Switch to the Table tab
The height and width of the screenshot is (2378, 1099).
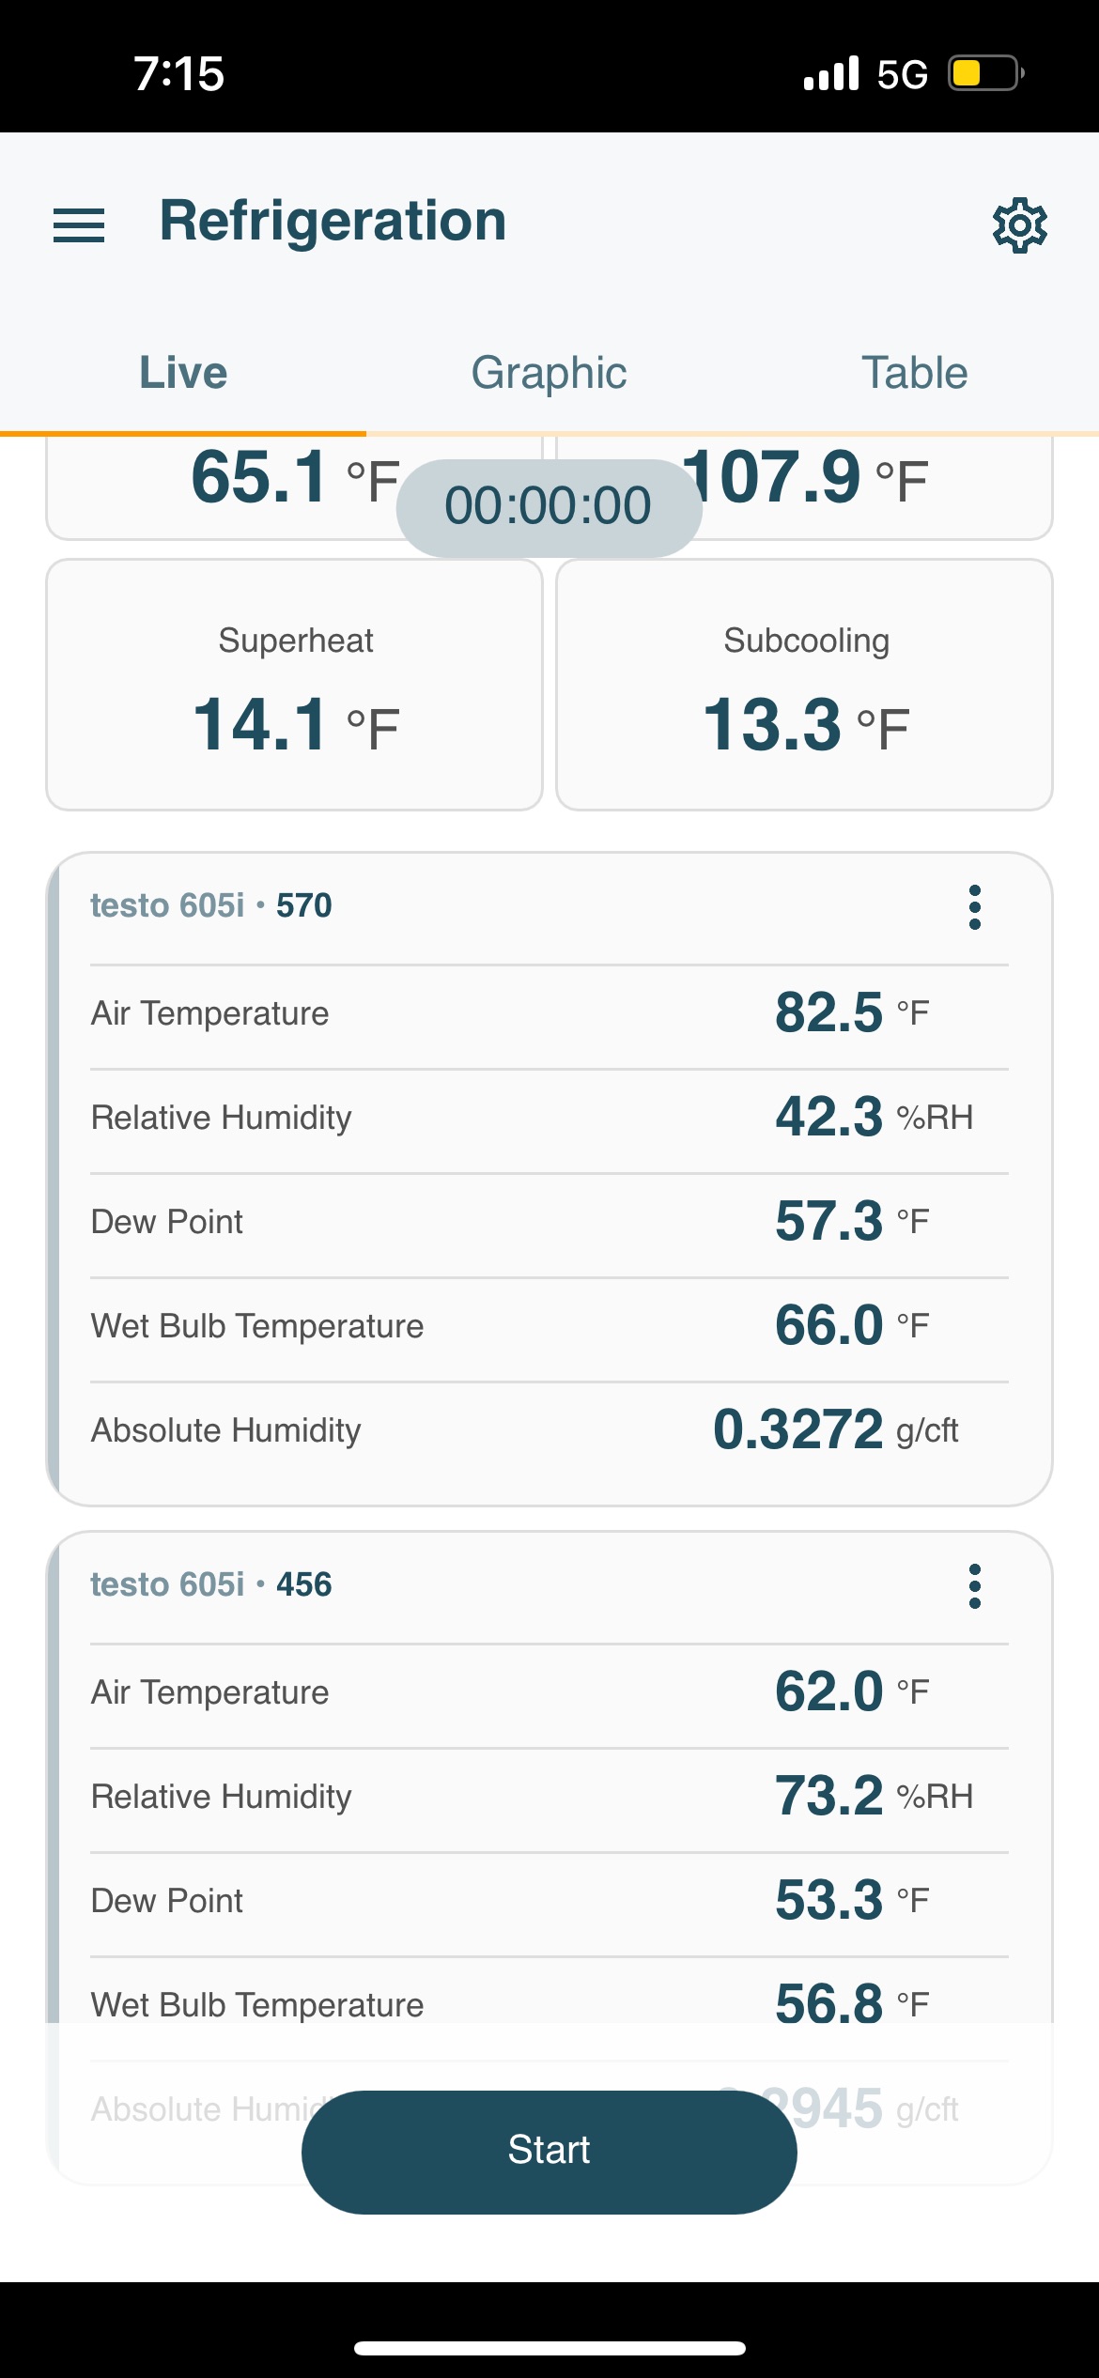[915, 373]
